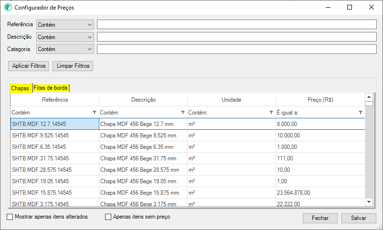Maximize the Configurador de Preços window

(350, 7)
